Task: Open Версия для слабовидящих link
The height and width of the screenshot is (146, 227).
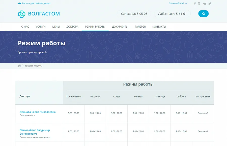Action: point(36,3)
